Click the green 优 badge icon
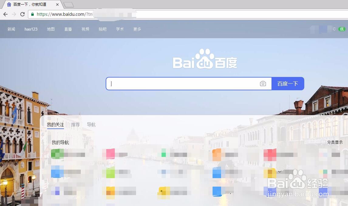The height and width of the screenshot is (206, 348). (x=342, y=29)
